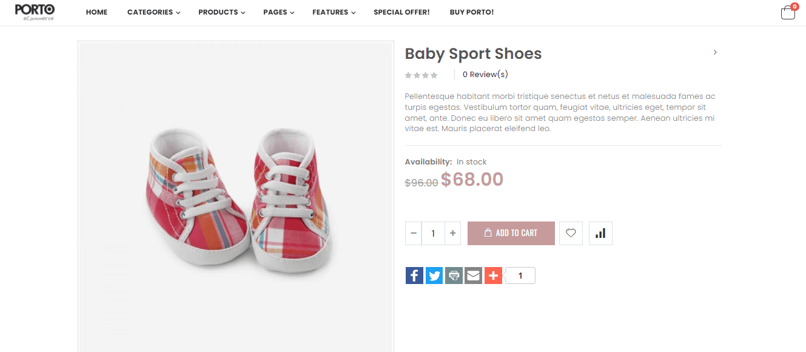Add product to wishlist heart icon
Image resolution: width=806 pixels, height=352 pixels.
point(571,233)
